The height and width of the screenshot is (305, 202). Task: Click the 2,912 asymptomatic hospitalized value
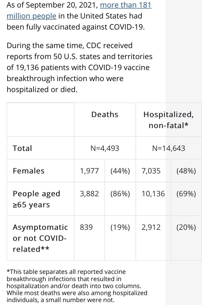click(x=151, y=227)
